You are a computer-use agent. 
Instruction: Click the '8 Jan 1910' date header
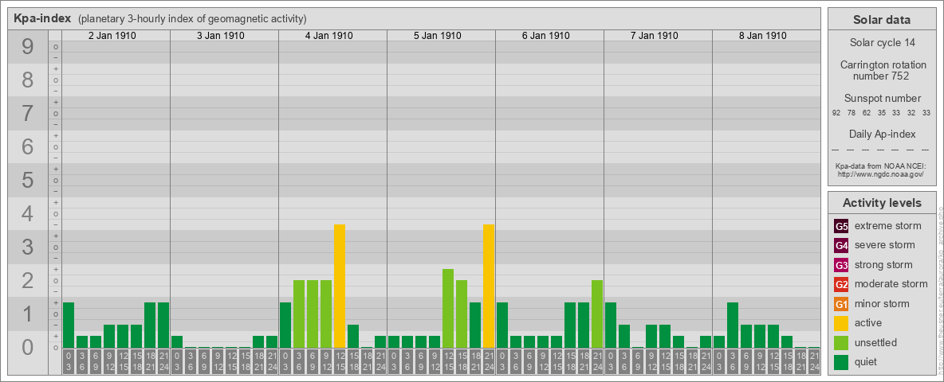[x=762, y=36]
